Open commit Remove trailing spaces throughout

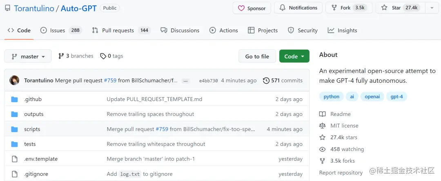(x=150, y=114)
